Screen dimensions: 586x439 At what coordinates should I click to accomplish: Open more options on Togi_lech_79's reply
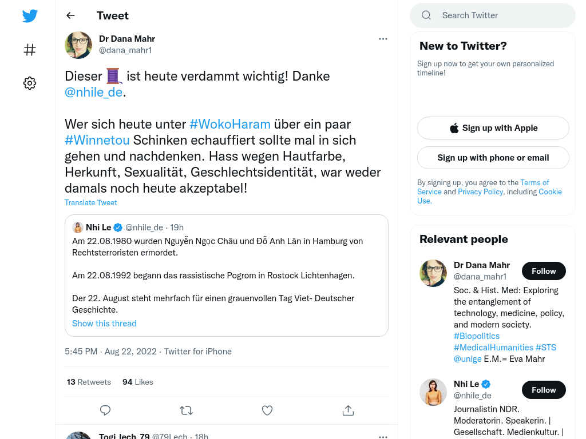click(383, 436)
